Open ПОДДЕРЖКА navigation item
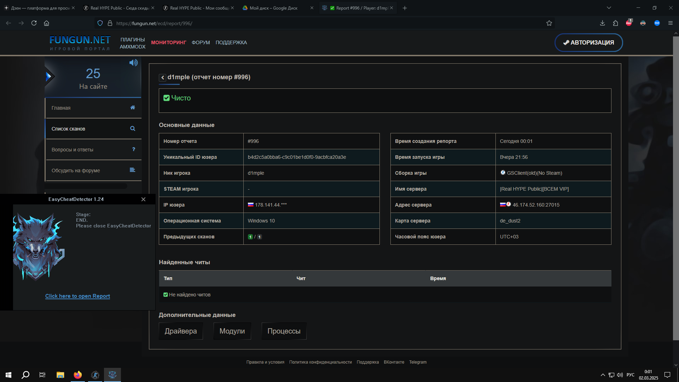Image resolution: width=679 pixels, height=382 pixels. tap(231, 42)
